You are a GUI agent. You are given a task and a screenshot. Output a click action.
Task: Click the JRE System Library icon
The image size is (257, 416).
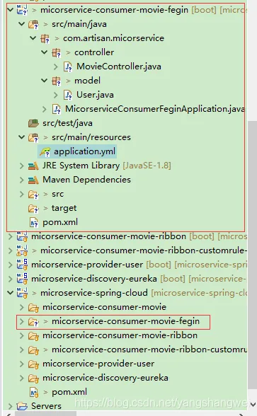pyautogui.click(x=33, y=166)
